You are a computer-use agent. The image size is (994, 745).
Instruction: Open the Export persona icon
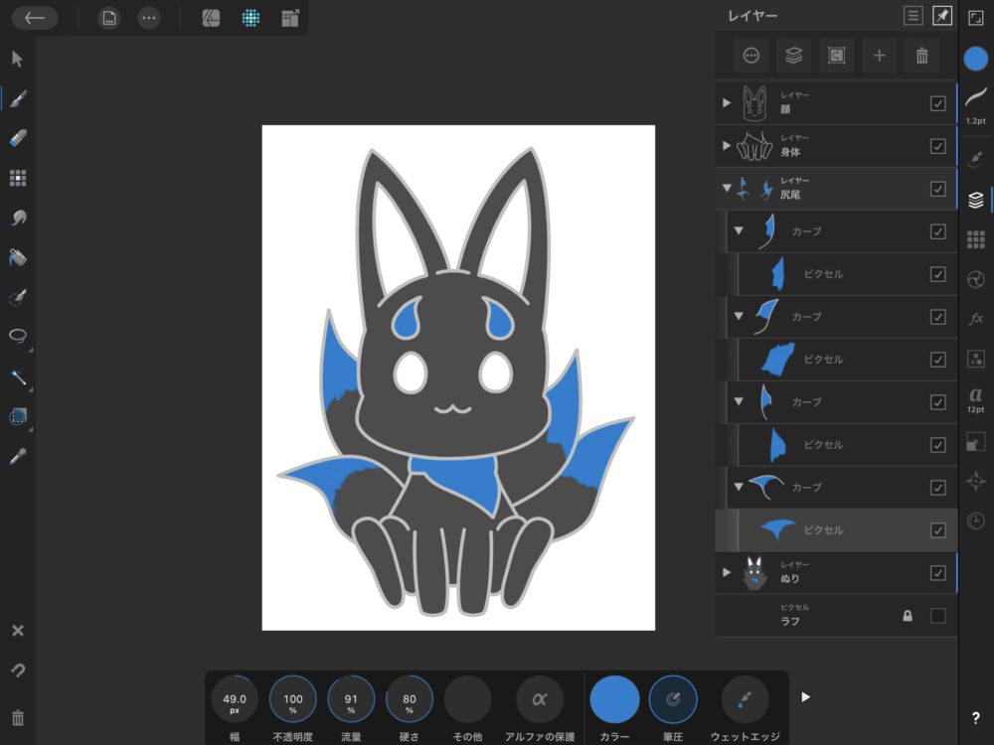pyautogui.click(x=290, y=18)
